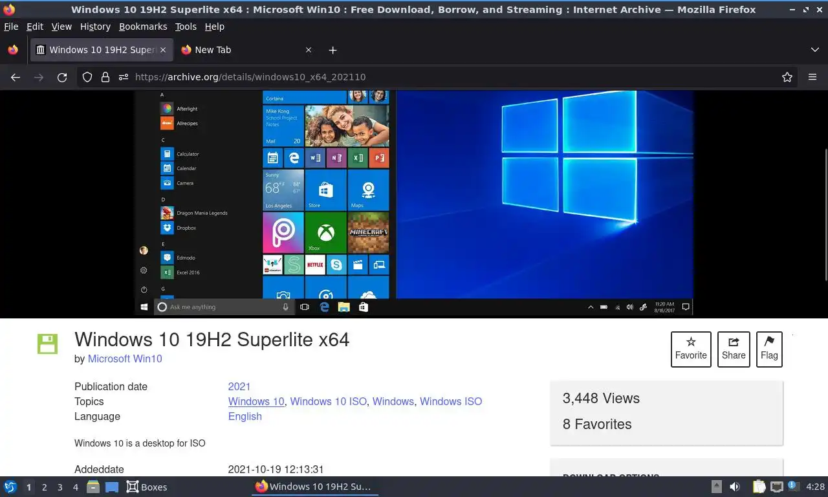Open the Help menu

coord(214,27)
